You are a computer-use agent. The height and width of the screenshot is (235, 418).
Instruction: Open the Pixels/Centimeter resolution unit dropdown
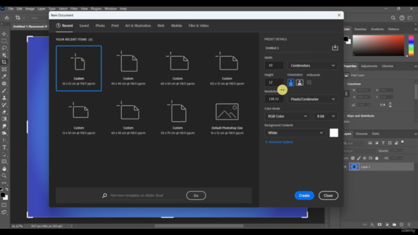[312, 99]
